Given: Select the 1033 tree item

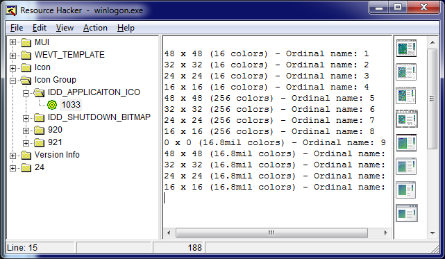Looking at the screenshot, I should 71,105.
